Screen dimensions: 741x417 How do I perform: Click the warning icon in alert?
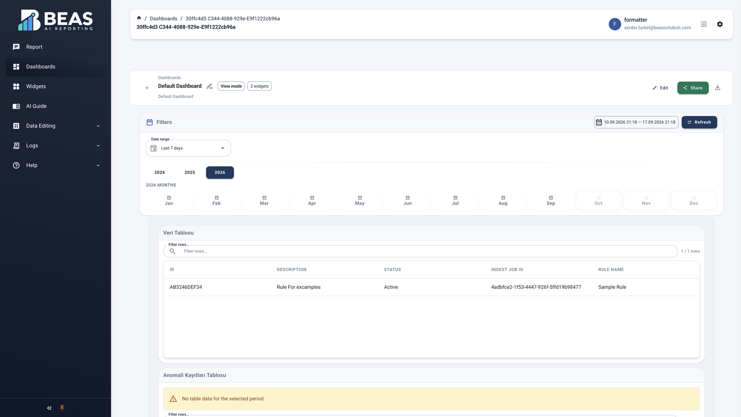point(173,399)
